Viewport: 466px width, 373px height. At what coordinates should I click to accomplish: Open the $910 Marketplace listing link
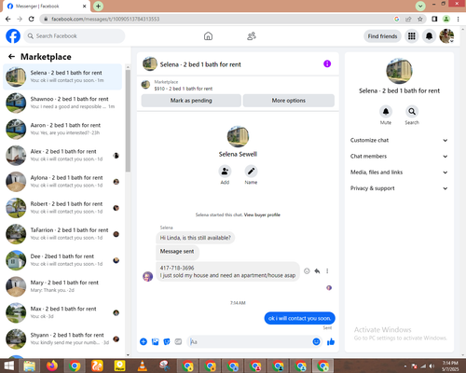(x=184, y=89)
